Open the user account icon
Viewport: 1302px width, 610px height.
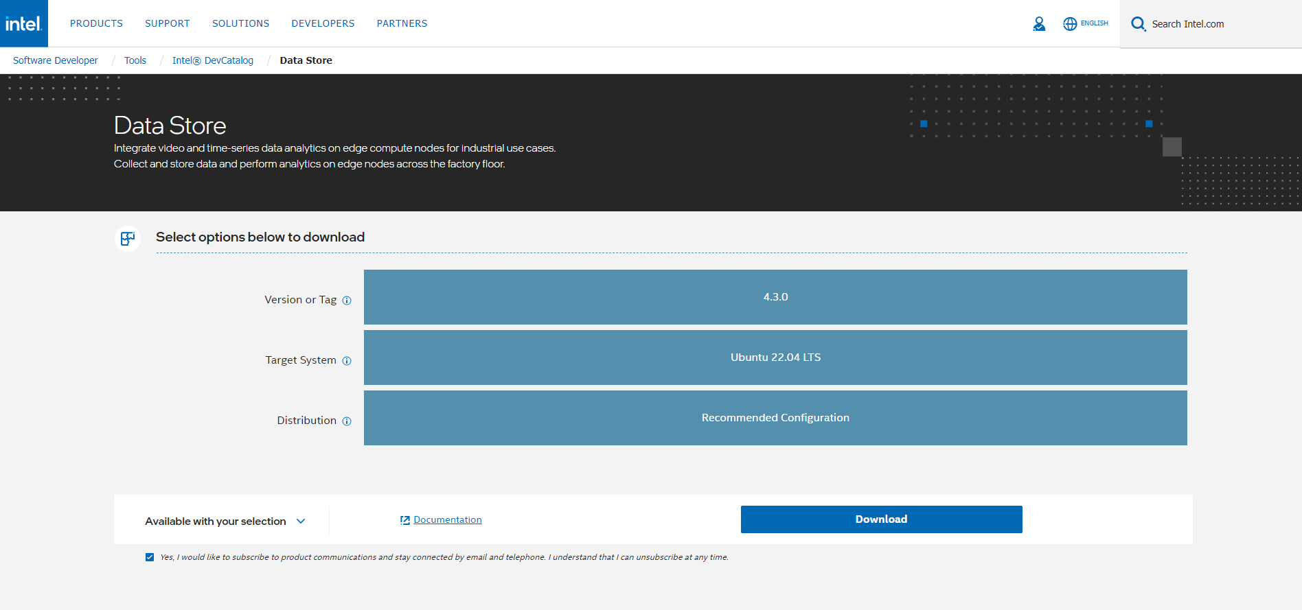(1039, 24)
